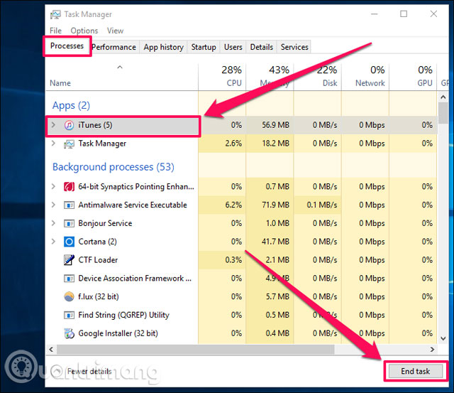
Task: Select the CTF Loader CPU value 0.3%
Action: click(x=233, y=259)
